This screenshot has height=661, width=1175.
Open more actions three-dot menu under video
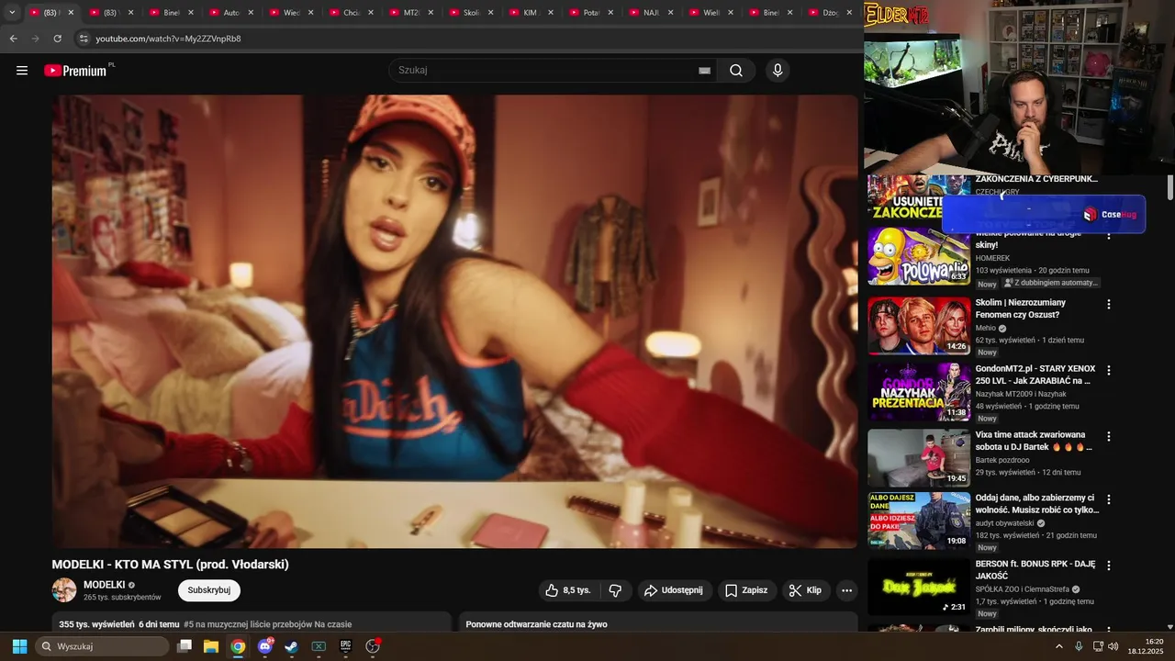[x=846, y=590]
